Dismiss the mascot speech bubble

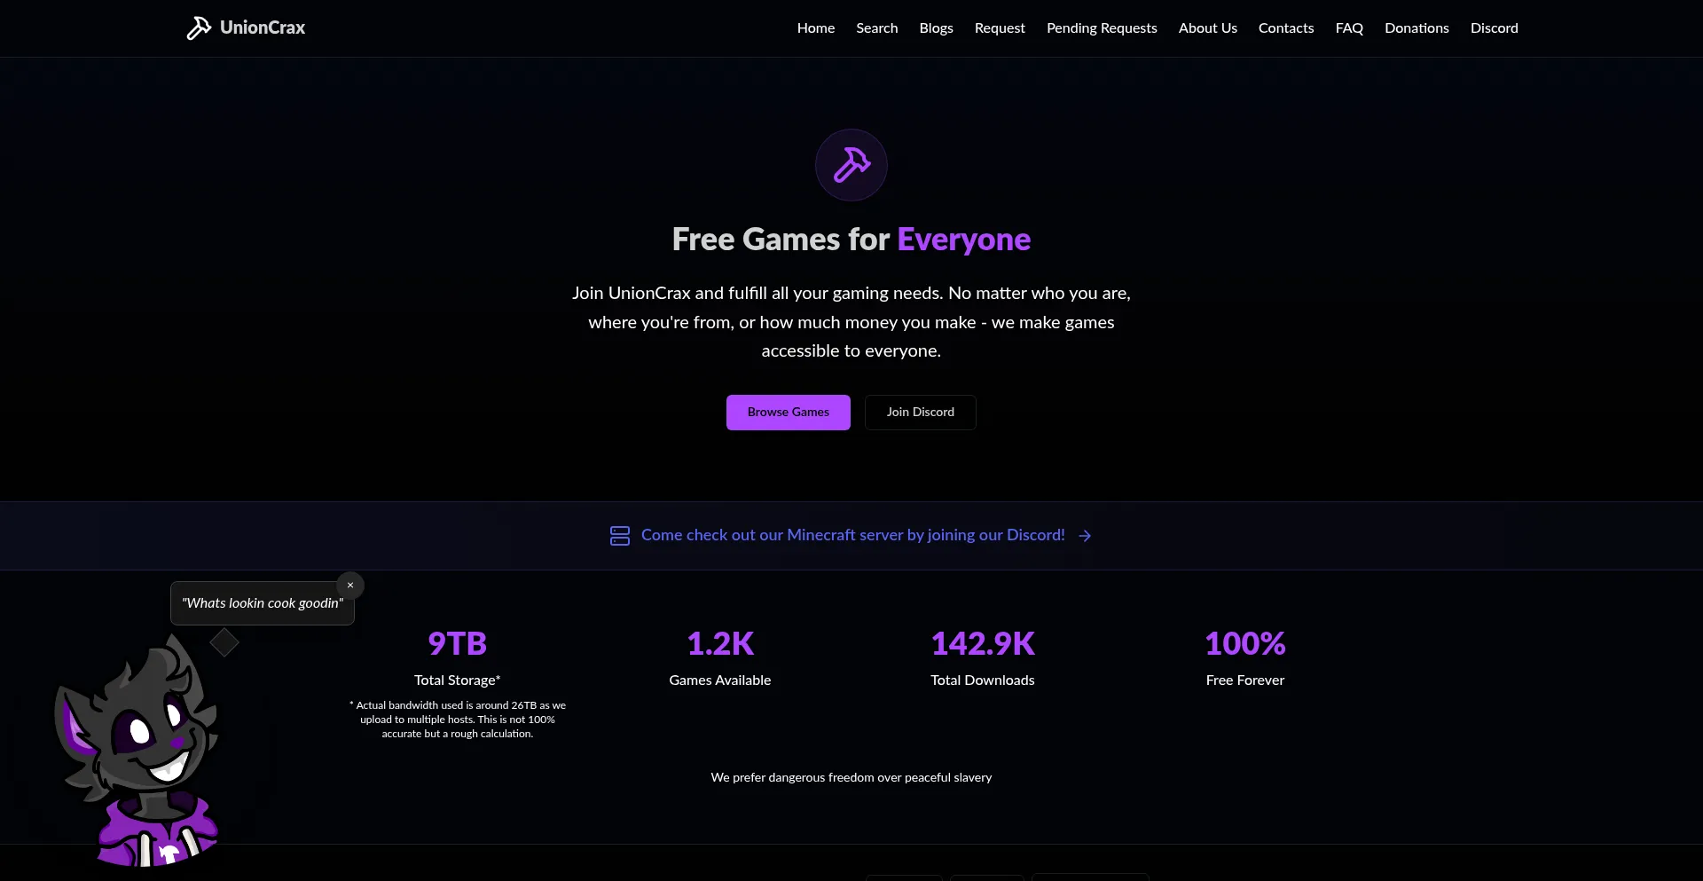350,586
